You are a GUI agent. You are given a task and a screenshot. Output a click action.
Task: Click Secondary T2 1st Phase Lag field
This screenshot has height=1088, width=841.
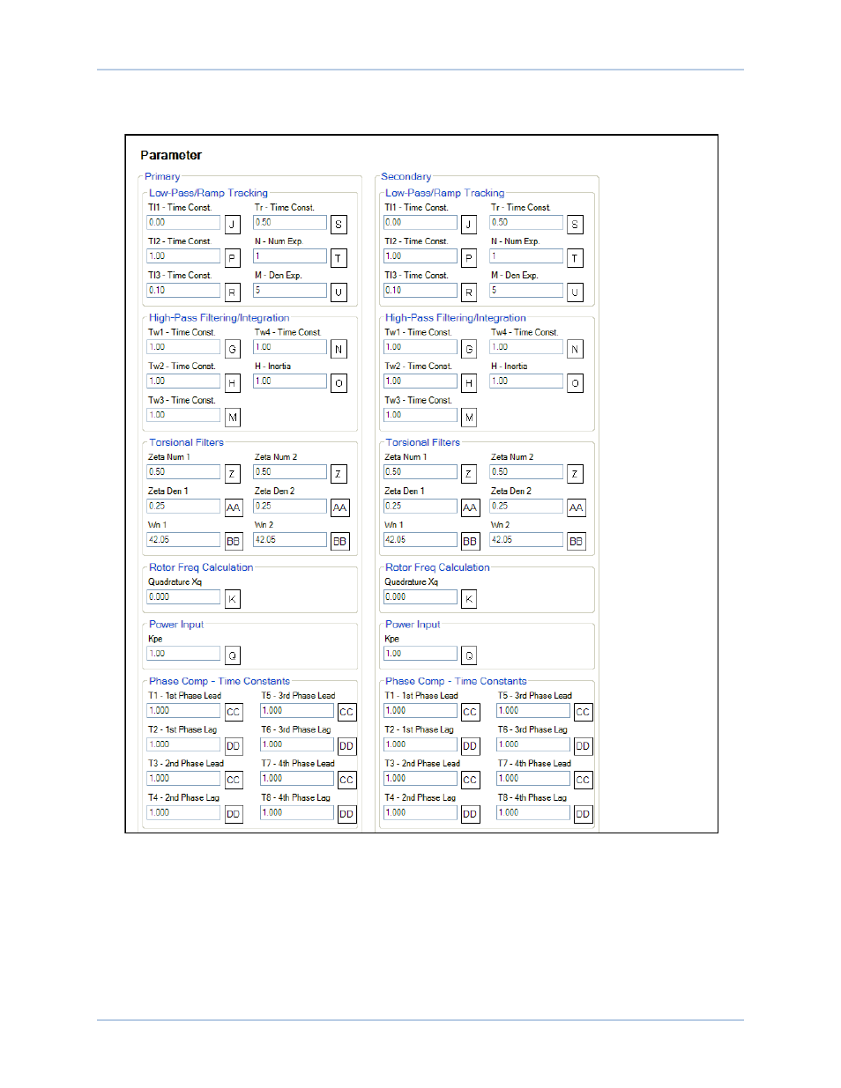click(x=420, y=744)
